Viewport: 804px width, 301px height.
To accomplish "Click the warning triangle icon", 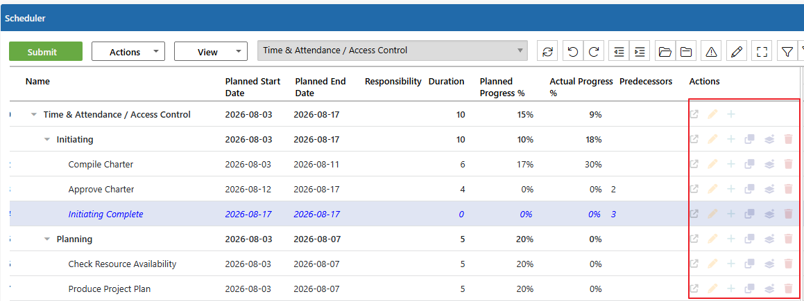I will pos(711,52).
